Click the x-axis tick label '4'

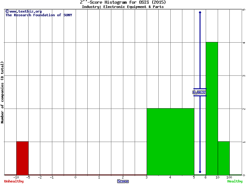[170, 178]
